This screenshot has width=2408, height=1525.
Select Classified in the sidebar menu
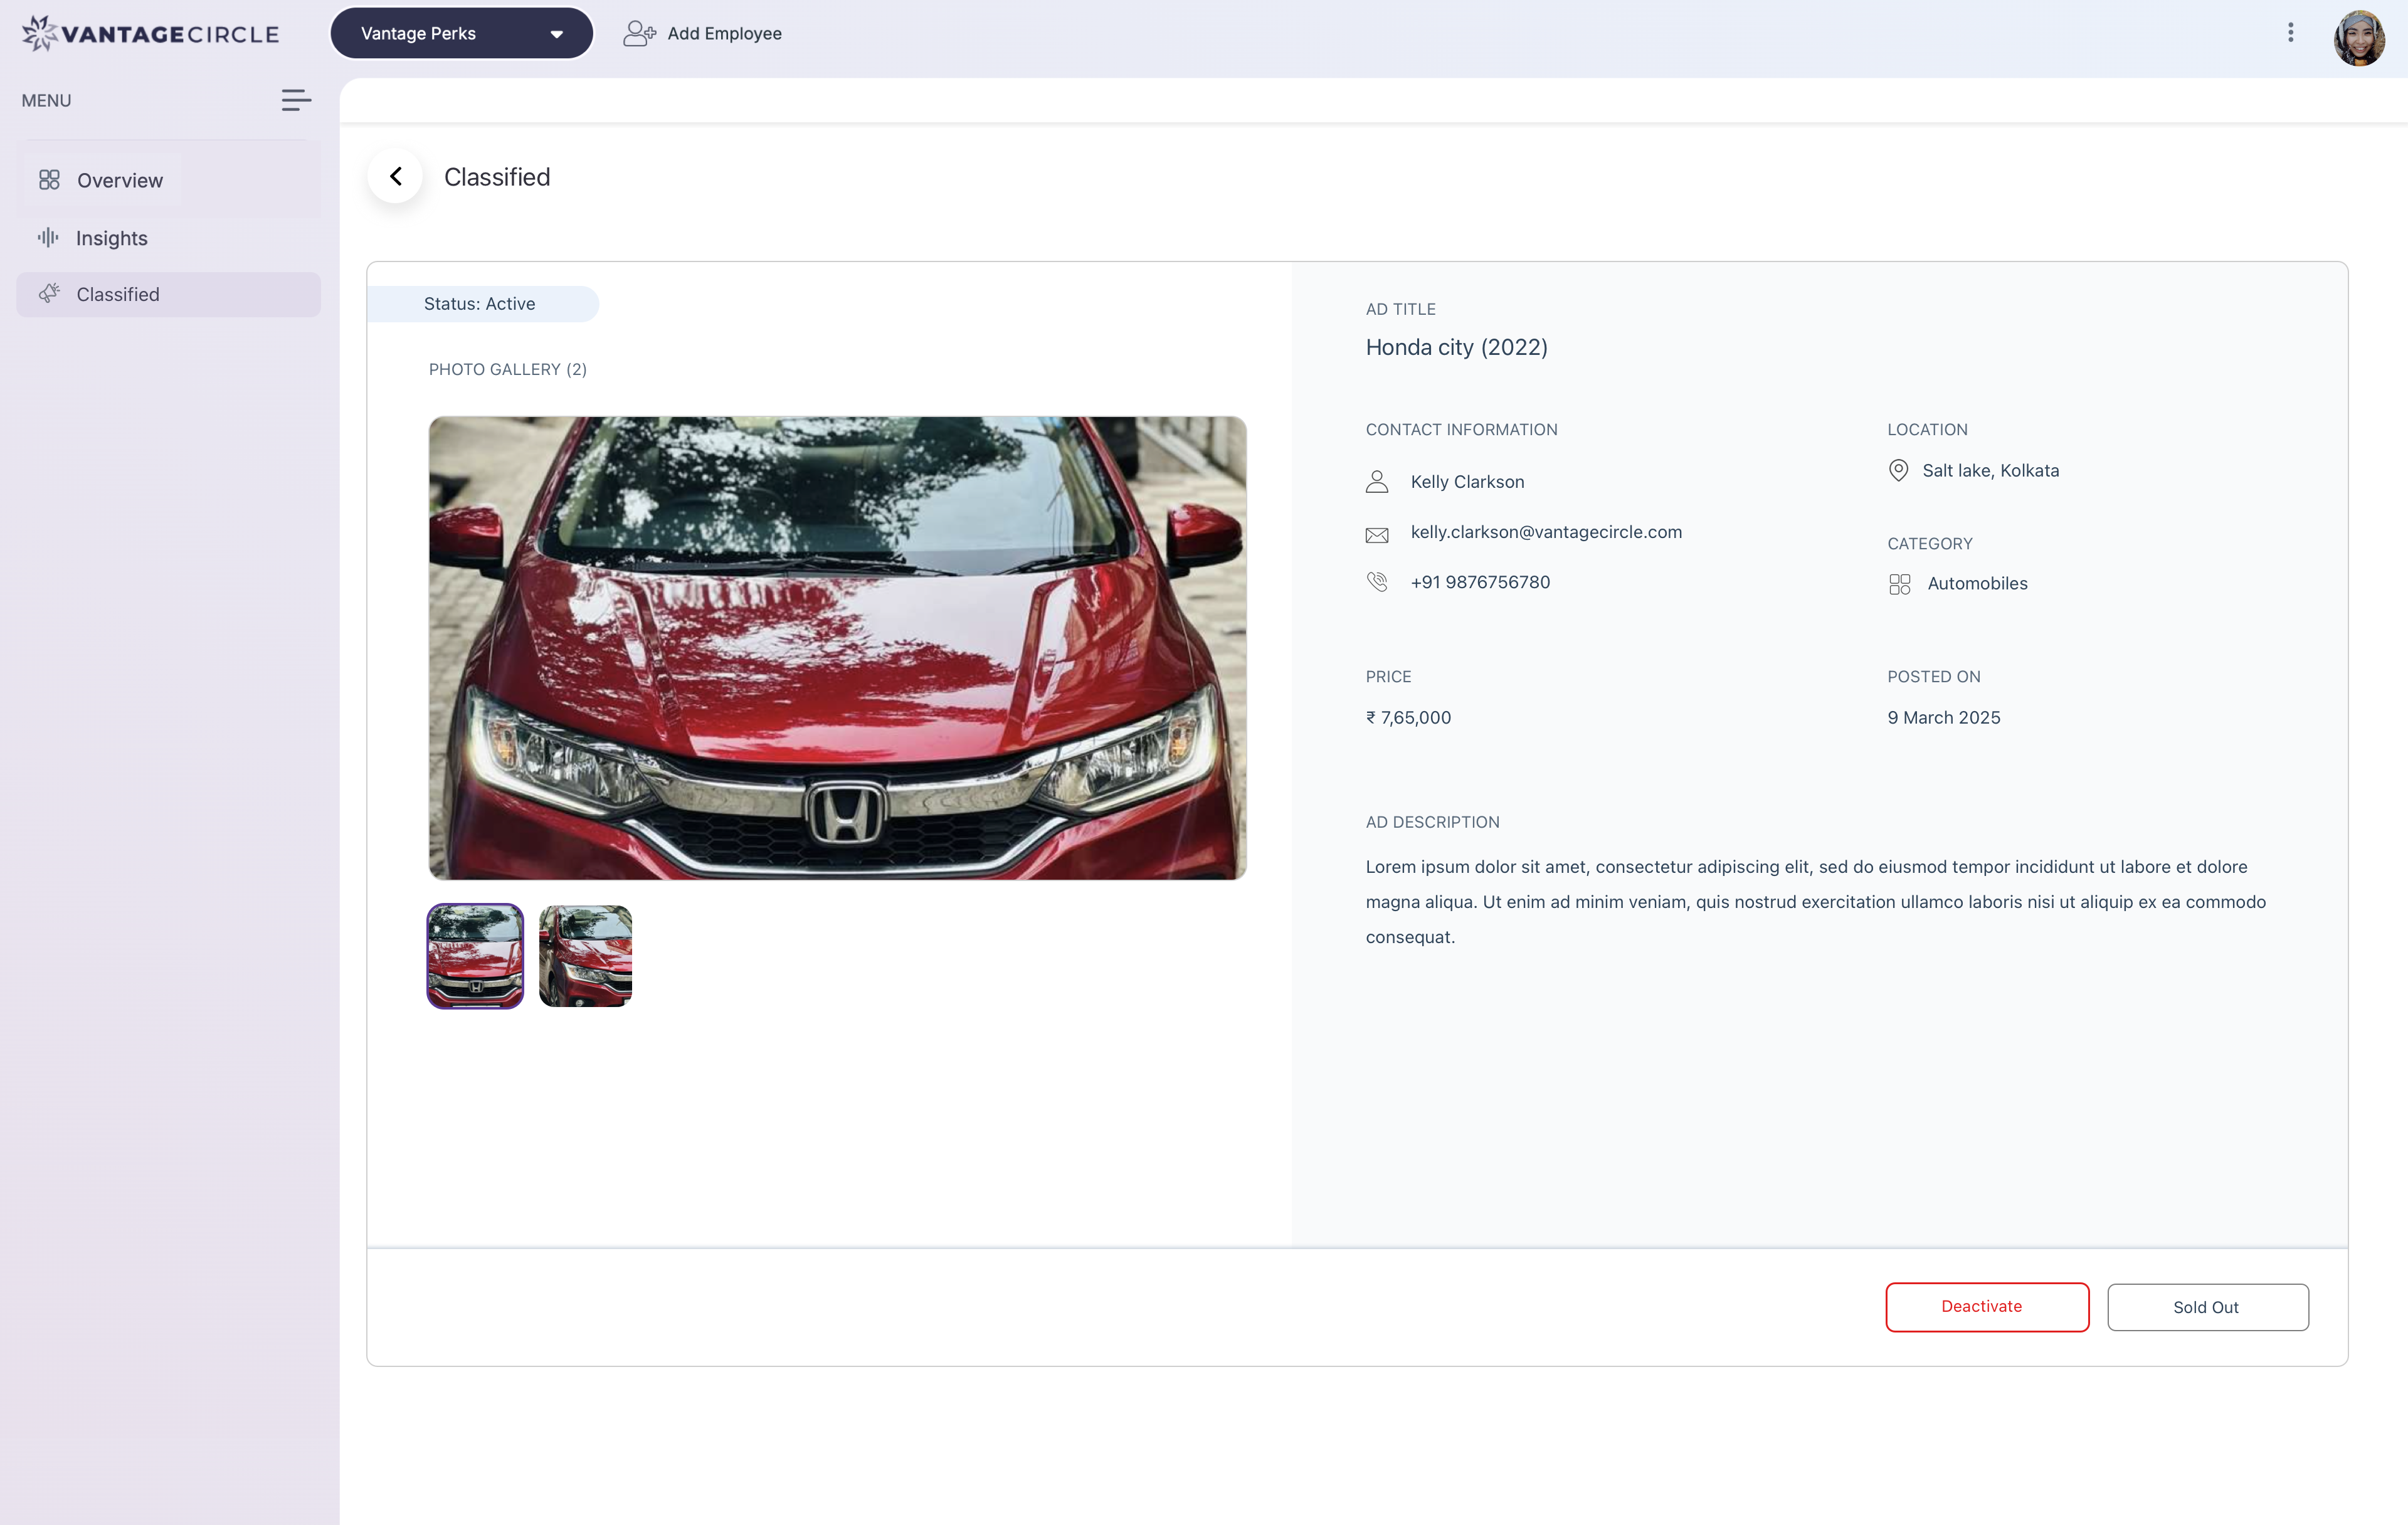[x=117, y=295]
